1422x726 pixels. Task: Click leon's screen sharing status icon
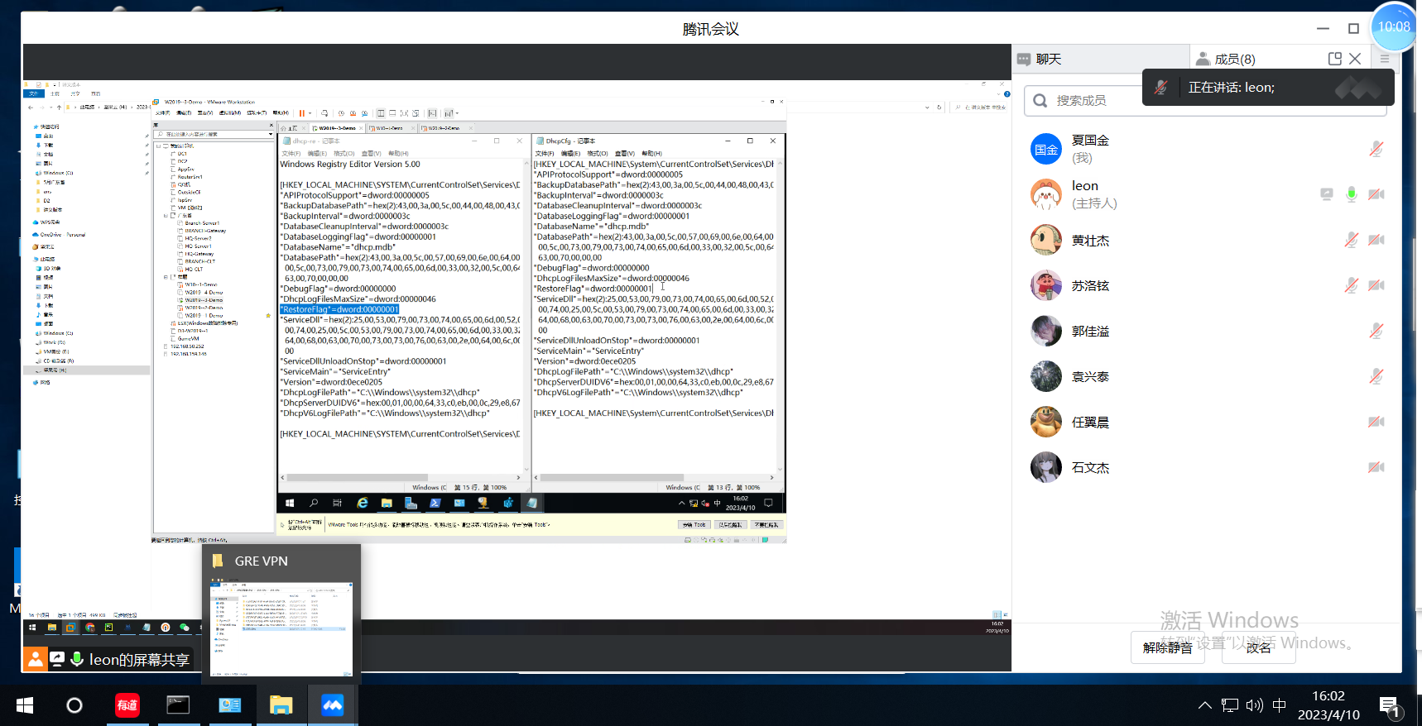tap(1327, 194)
